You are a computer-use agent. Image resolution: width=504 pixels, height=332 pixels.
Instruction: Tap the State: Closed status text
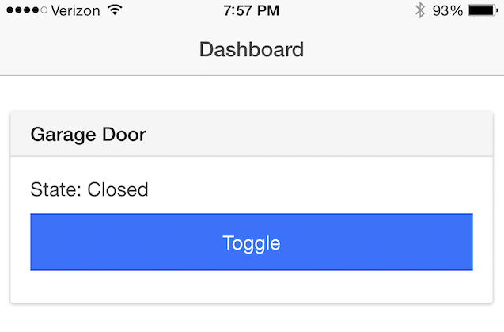[89, 189]
